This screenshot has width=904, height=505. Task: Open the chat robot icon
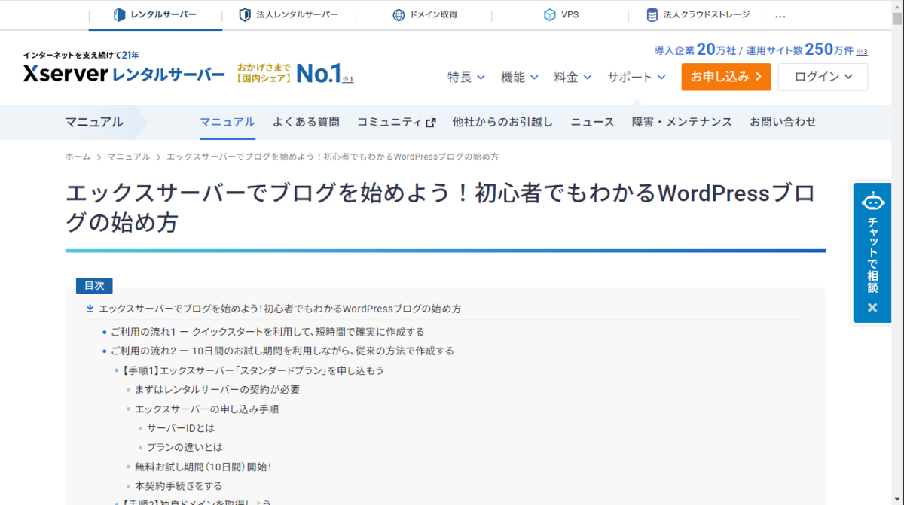pos(872,201)
